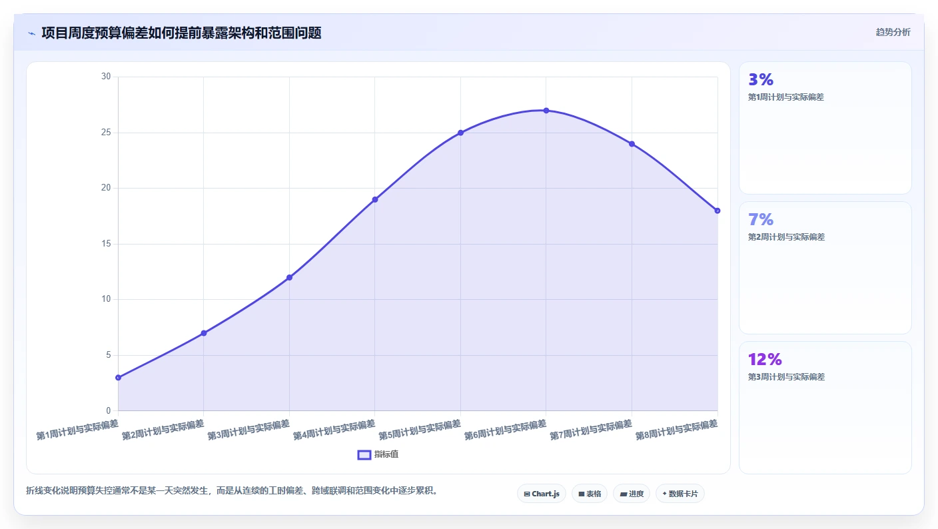Select the 进度 tag chip
Image resolution: width=938 pixels, height=529 pixels.
[632, 494]
